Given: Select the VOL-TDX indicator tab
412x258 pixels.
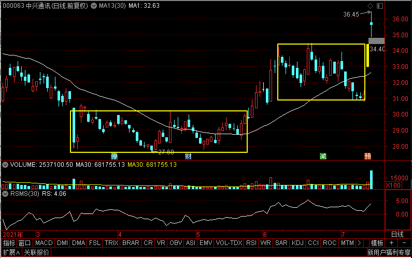Looking at the screenshot, I should pos(229,243).
